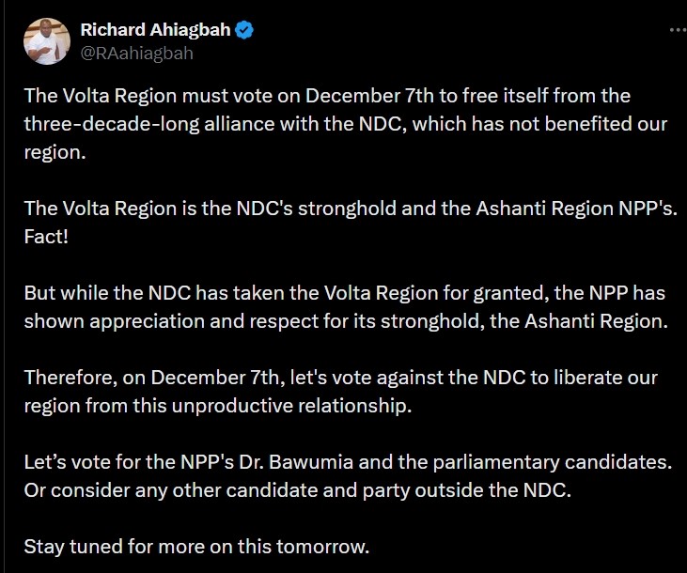Click the display name Richard Ahiagbah
The height and width of the screenshot is (573, 687).
(155, 31)
